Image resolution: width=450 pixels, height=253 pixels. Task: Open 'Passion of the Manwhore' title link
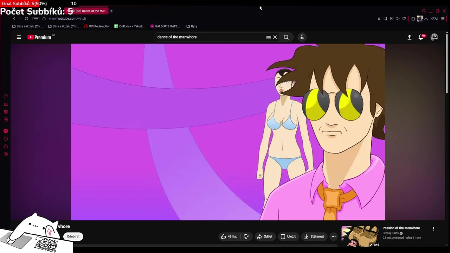[x=401, y=228]
